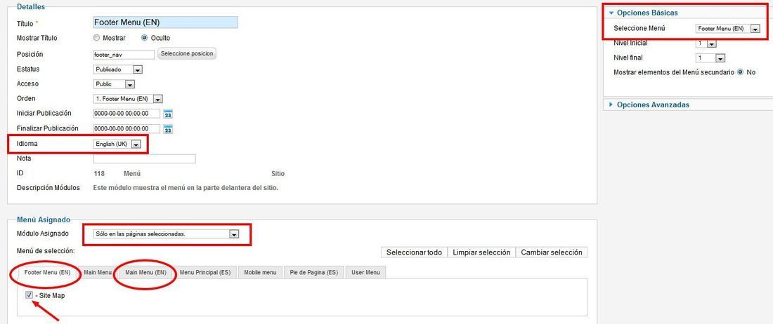The width and height of the screenshot is (773, 324).
Task: Open the Estatus Publicado dropdown
Action: click(x=118, y=70)
